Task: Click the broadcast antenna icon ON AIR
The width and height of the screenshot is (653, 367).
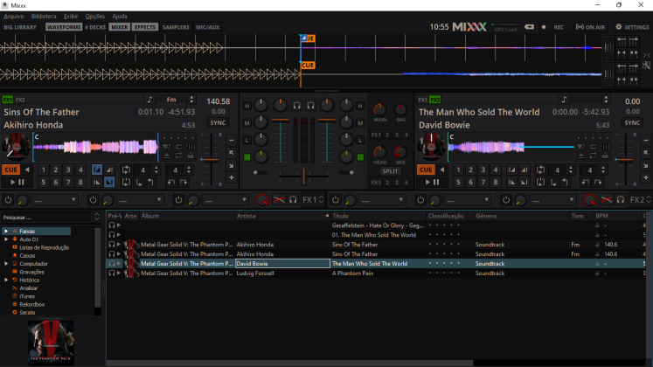Action: [580, 27]
